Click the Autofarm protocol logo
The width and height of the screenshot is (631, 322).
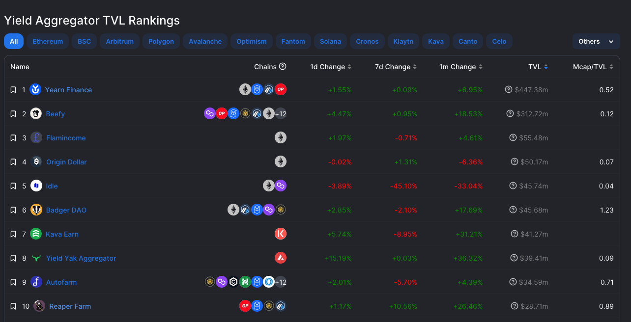[x=36, y=282]
